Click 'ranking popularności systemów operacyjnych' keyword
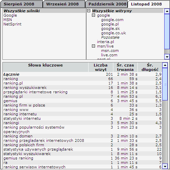The height and width of the screenshot is (170, 170). (x=34, y=130)
